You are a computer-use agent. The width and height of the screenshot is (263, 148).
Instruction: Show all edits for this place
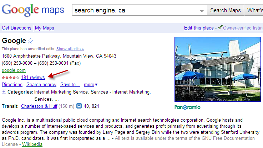tap(70, 49)
